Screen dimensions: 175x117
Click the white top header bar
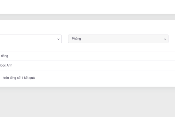click(87, 6)
